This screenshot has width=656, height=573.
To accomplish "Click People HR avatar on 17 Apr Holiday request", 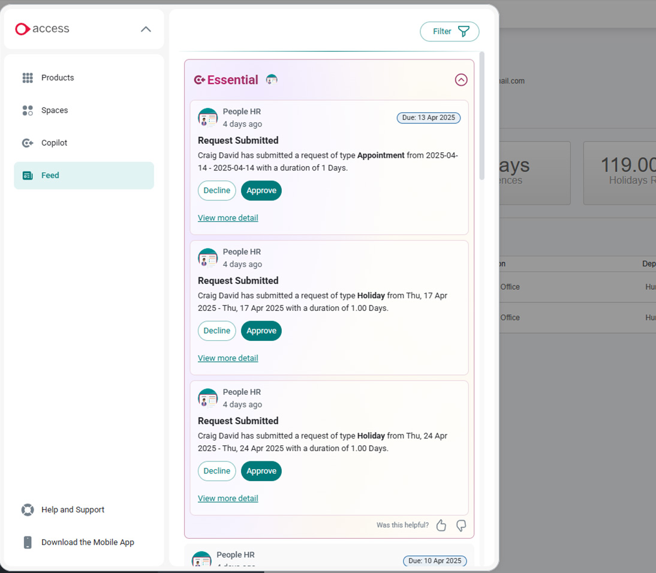I will (207, 258).
